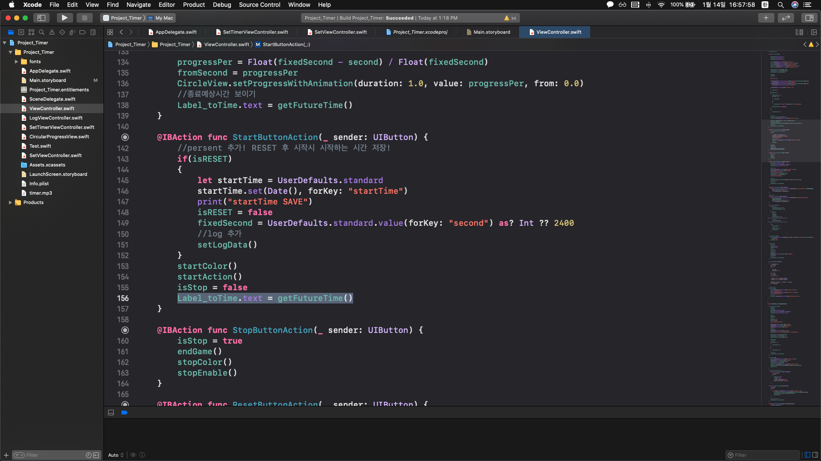
Task: Show the Issue navigator warning icon
Action: pos(52,32)
